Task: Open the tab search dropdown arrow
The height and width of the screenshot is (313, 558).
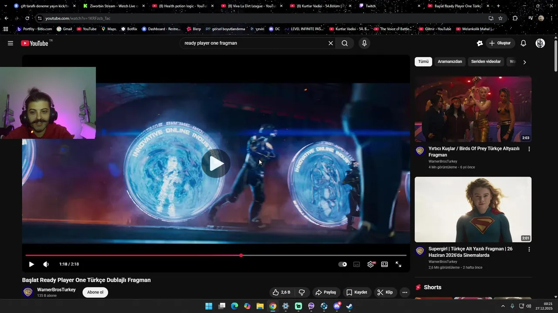Action: click(x=5, y=6)
